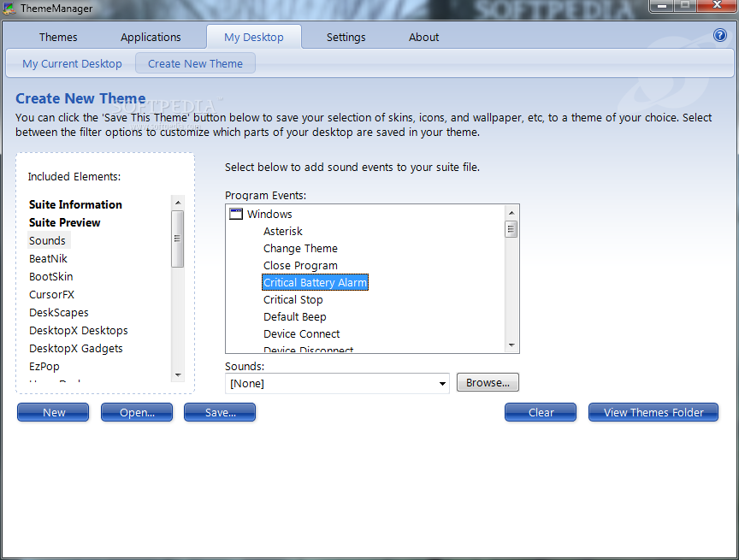This screenshot has height=560, width=739.
Task: Select the Asterisk sound event
Action: (283, 231)
